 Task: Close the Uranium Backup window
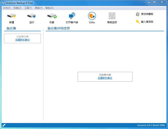coord(162,2)
